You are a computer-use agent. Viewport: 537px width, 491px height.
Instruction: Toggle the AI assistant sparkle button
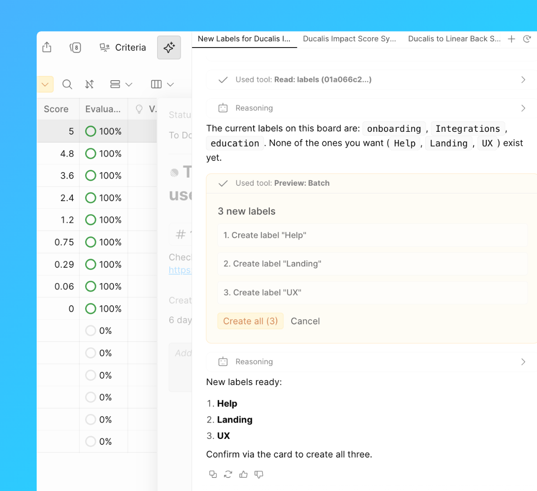click(x=169, y=47)
